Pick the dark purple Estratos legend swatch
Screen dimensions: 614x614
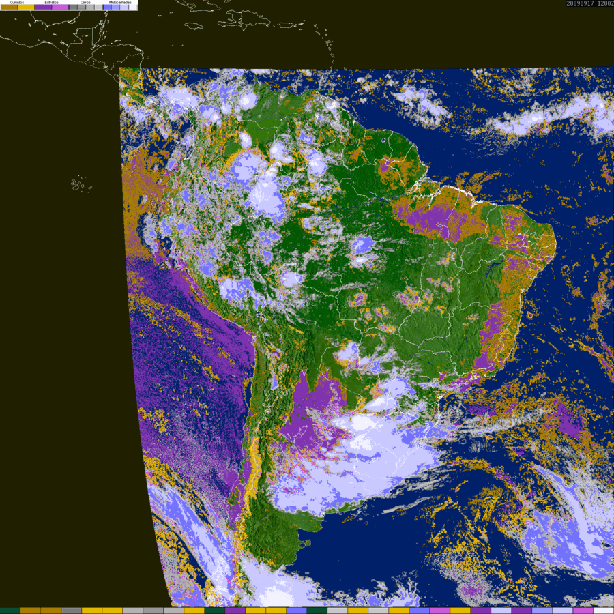point(43,7)
